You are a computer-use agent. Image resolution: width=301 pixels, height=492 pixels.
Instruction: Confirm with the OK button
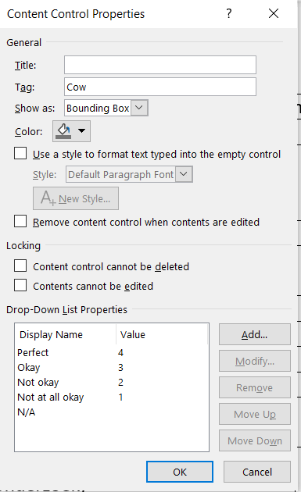coord(180,472)
